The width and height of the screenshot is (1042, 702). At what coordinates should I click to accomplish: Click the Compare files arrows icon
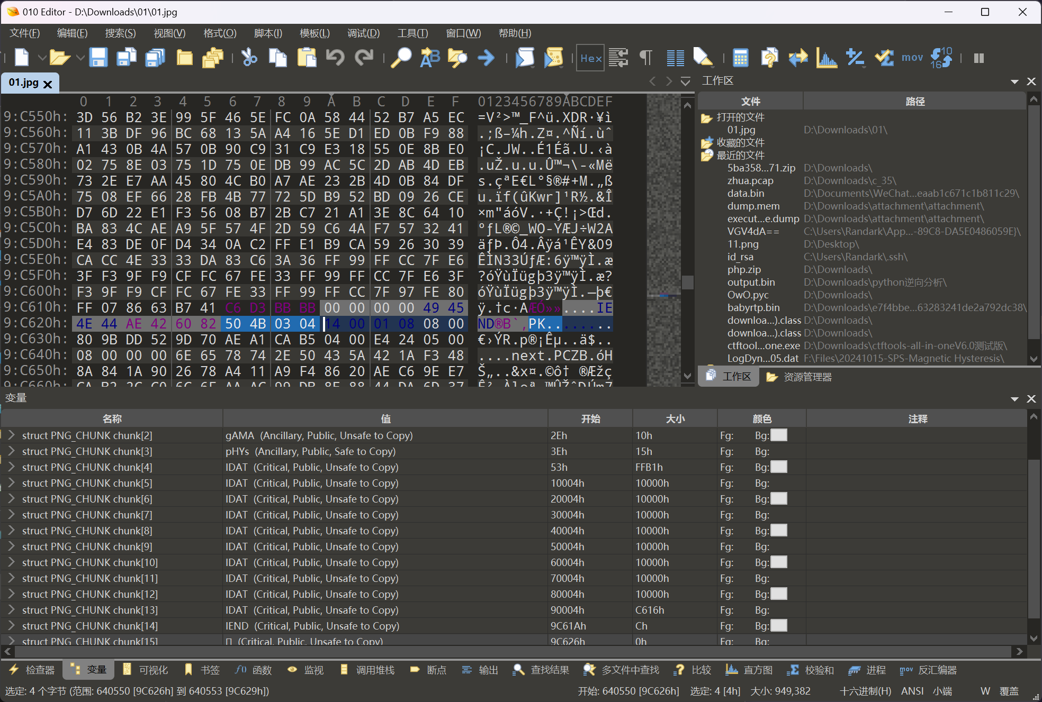click(798, 57)
